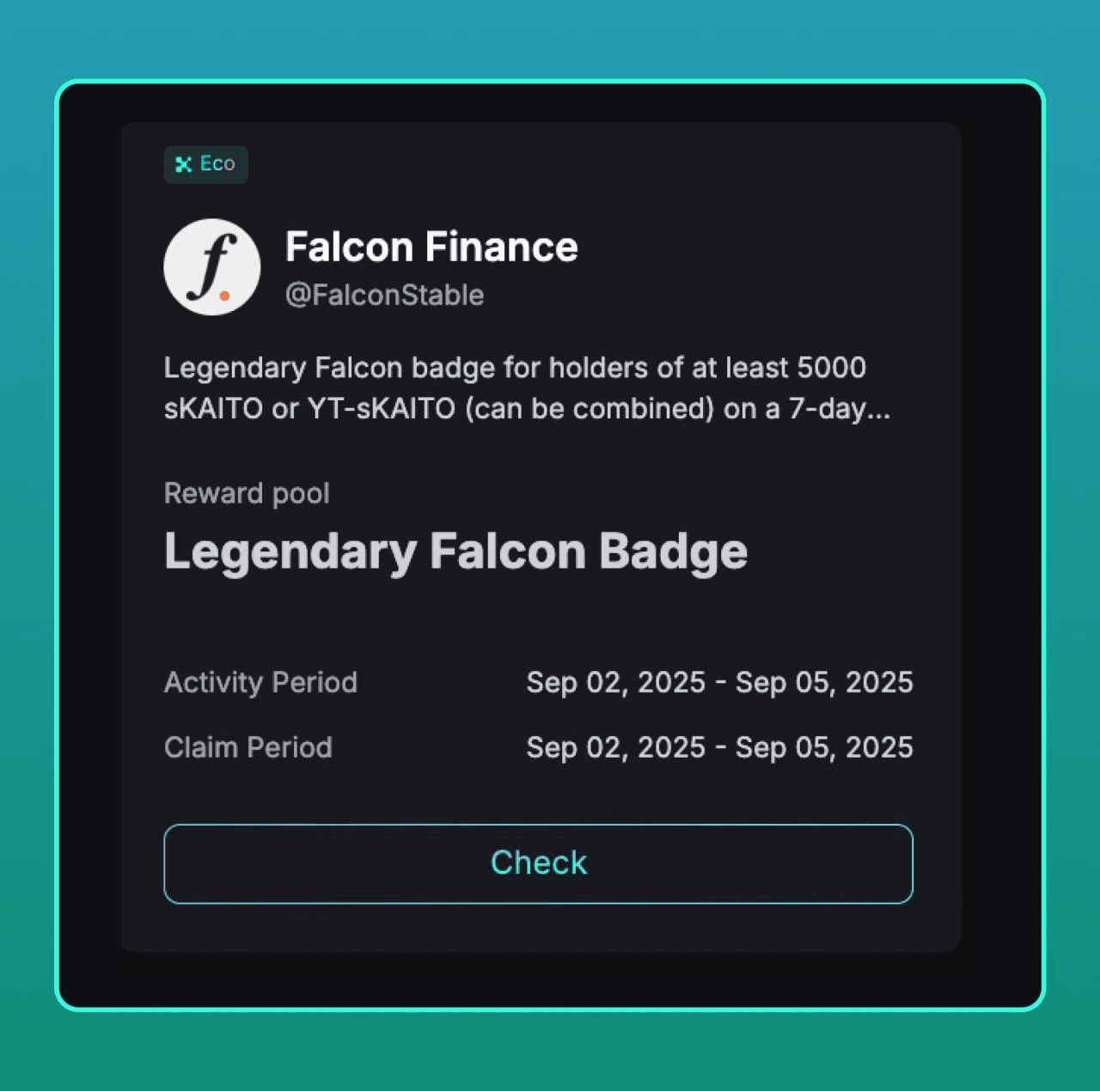Viewport: 1100px width, 1091px height.
Task: Click the Legendary Falcon badge description text
Action: click(527, 388)
